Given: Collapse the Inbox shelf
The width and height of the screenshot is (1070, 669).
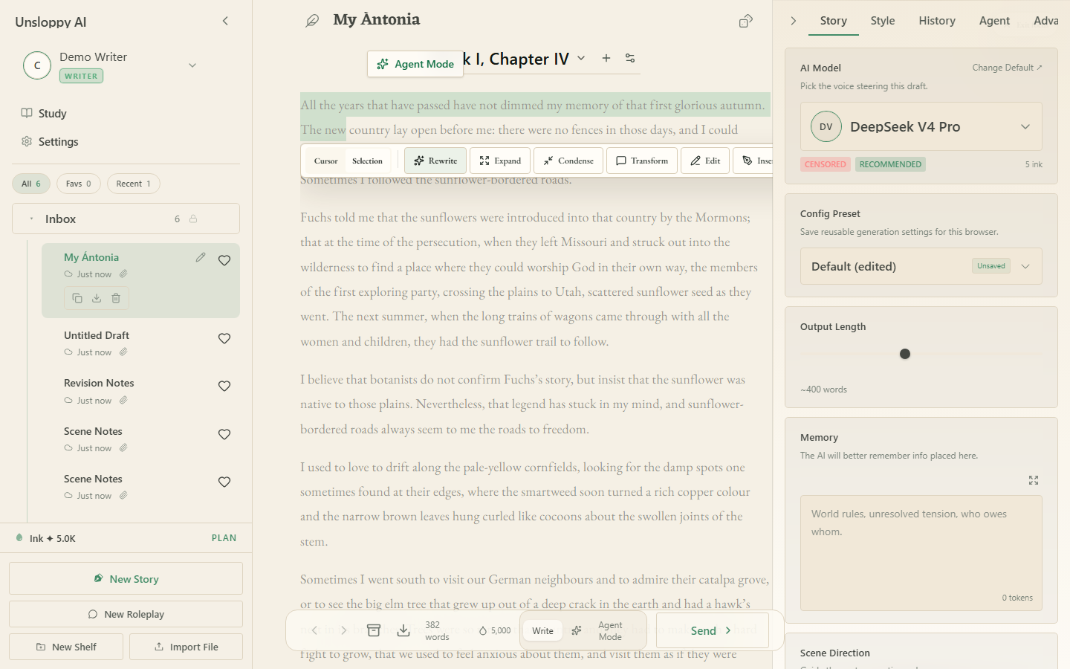Looking at the screenshot, I should 31,219.
